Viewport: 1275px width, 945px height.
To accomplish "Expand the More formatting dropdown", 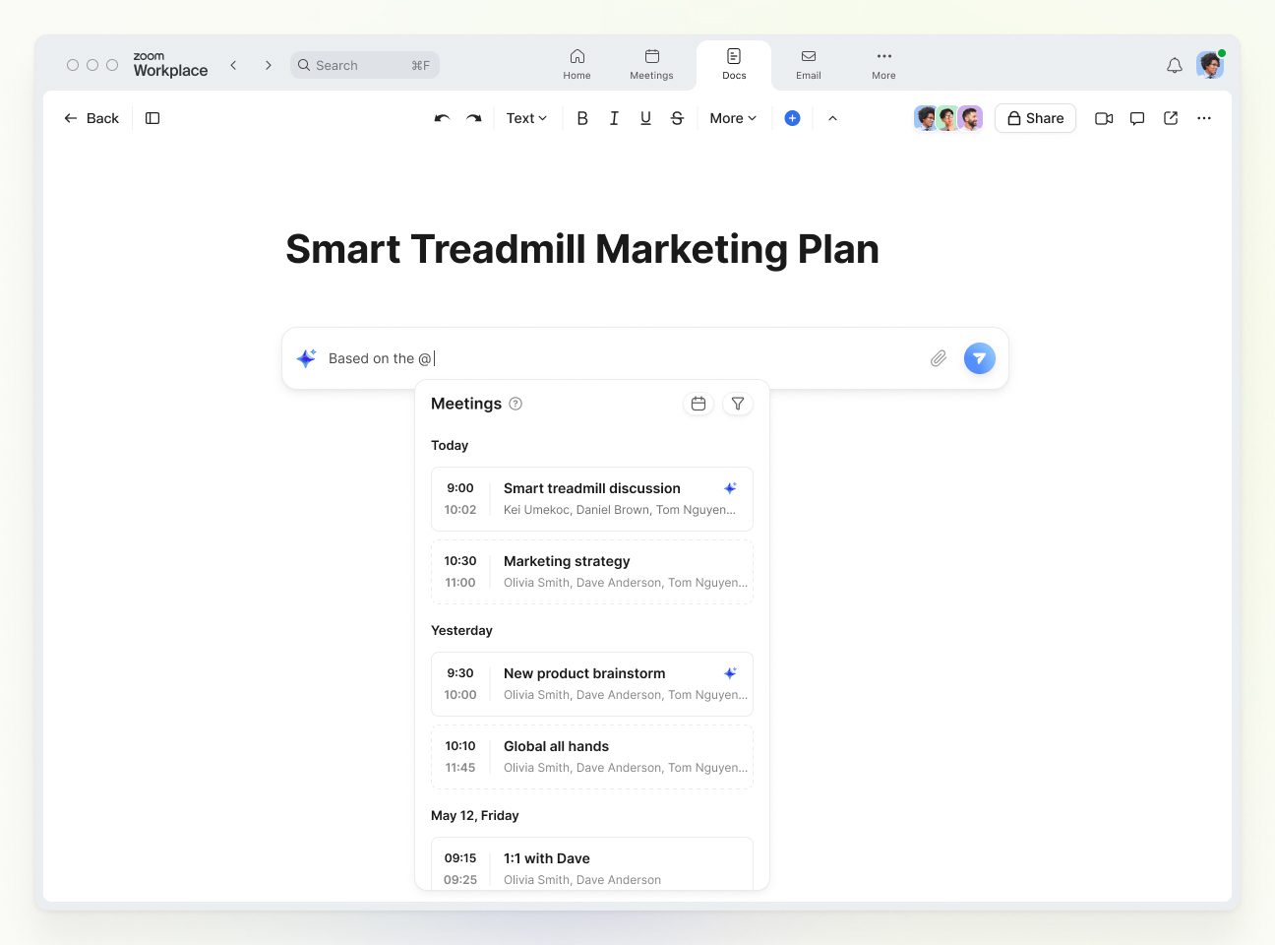I will [733, 118].
